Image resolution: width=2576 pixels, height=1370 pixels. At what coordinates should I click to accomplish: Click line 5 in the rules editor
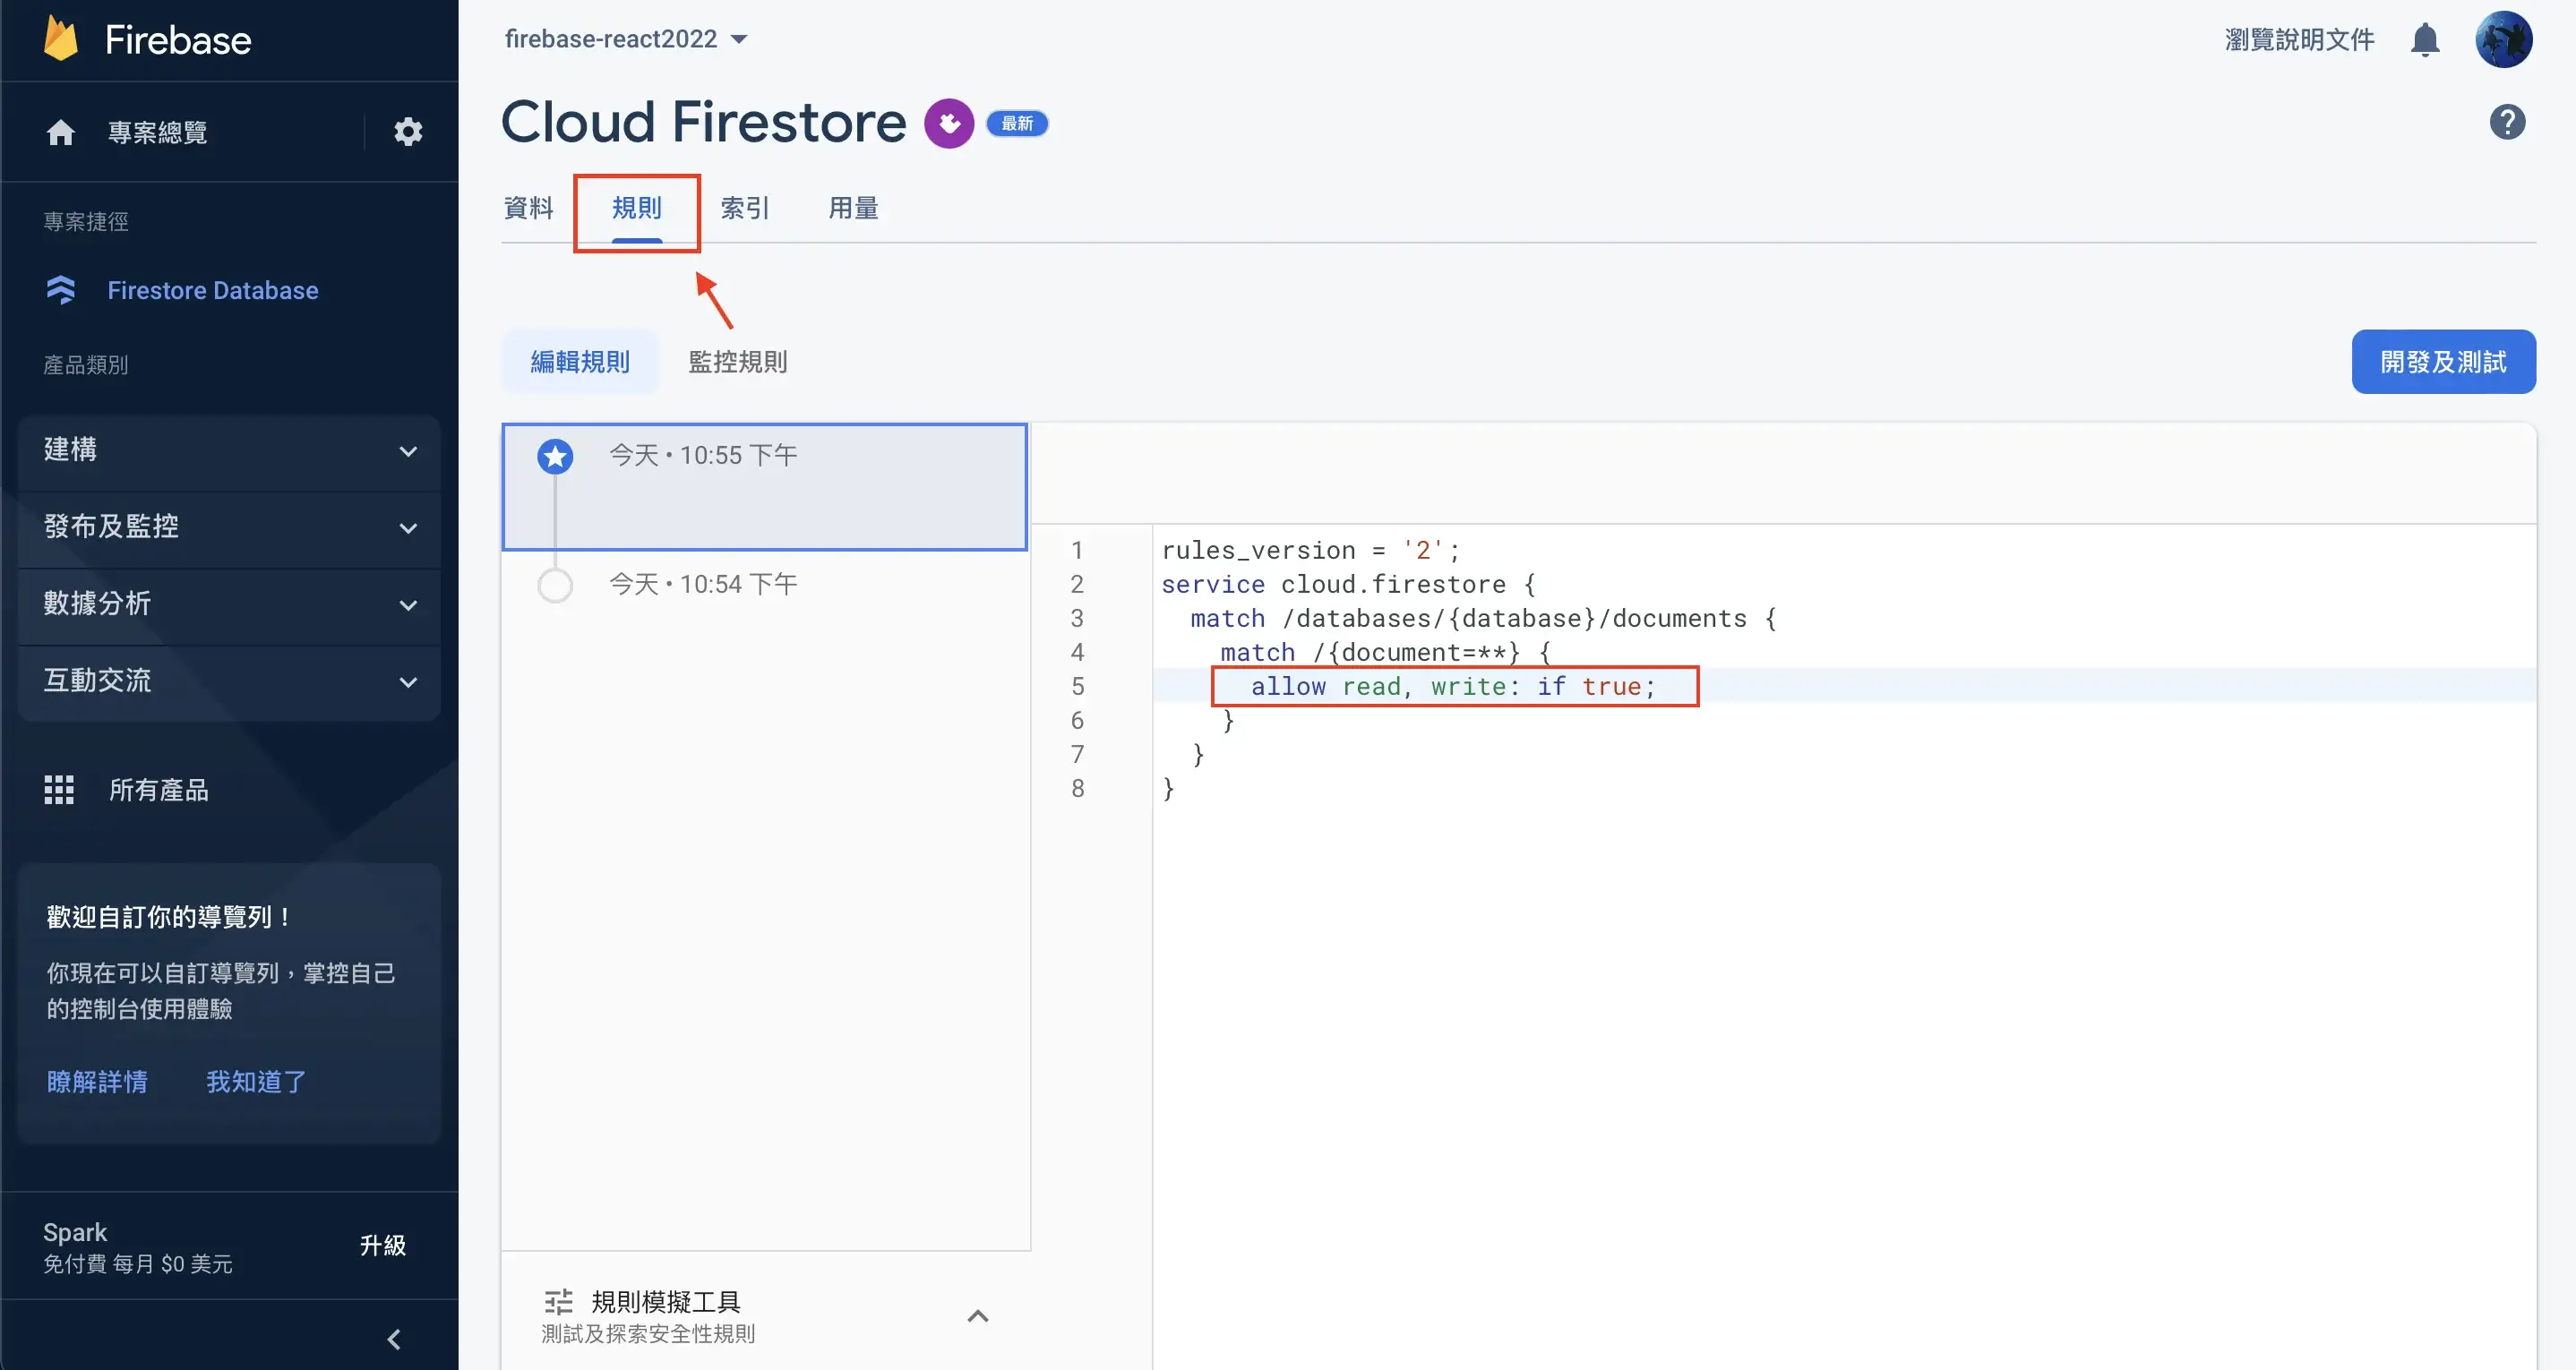(x=1453, y=686)
